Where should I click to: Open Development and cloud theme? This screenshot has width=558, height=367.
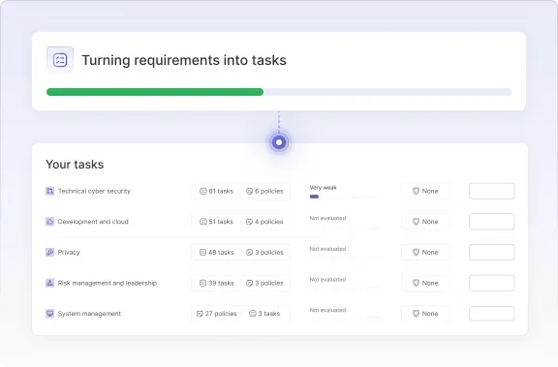(93, 222)
